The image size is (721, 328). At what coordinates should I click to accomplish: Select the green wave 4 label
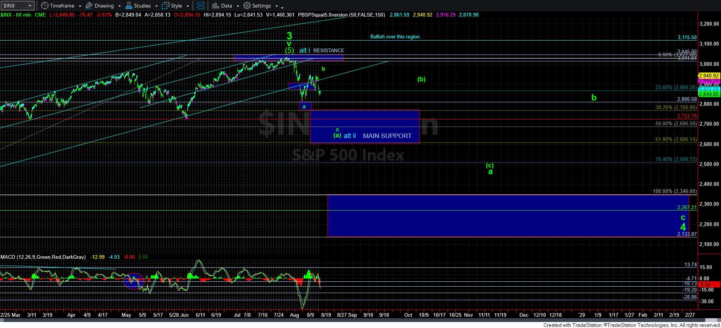tap(683, 227)
